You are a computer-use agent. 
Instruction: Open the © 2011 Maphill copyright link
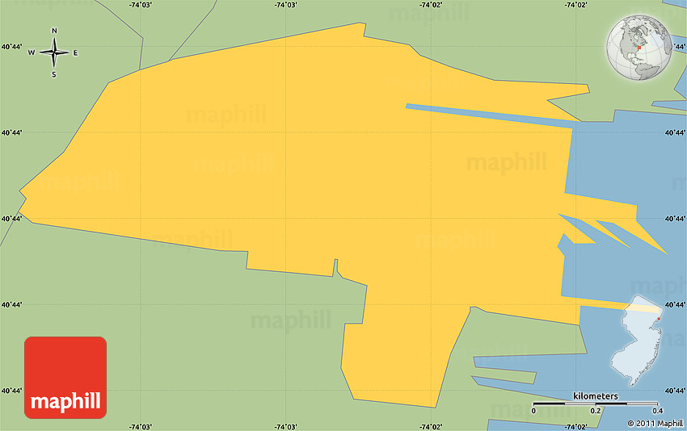click(x=655, y=424)
